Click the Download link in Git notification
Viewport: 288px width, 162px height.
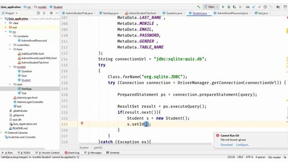[x=226, y=145]
